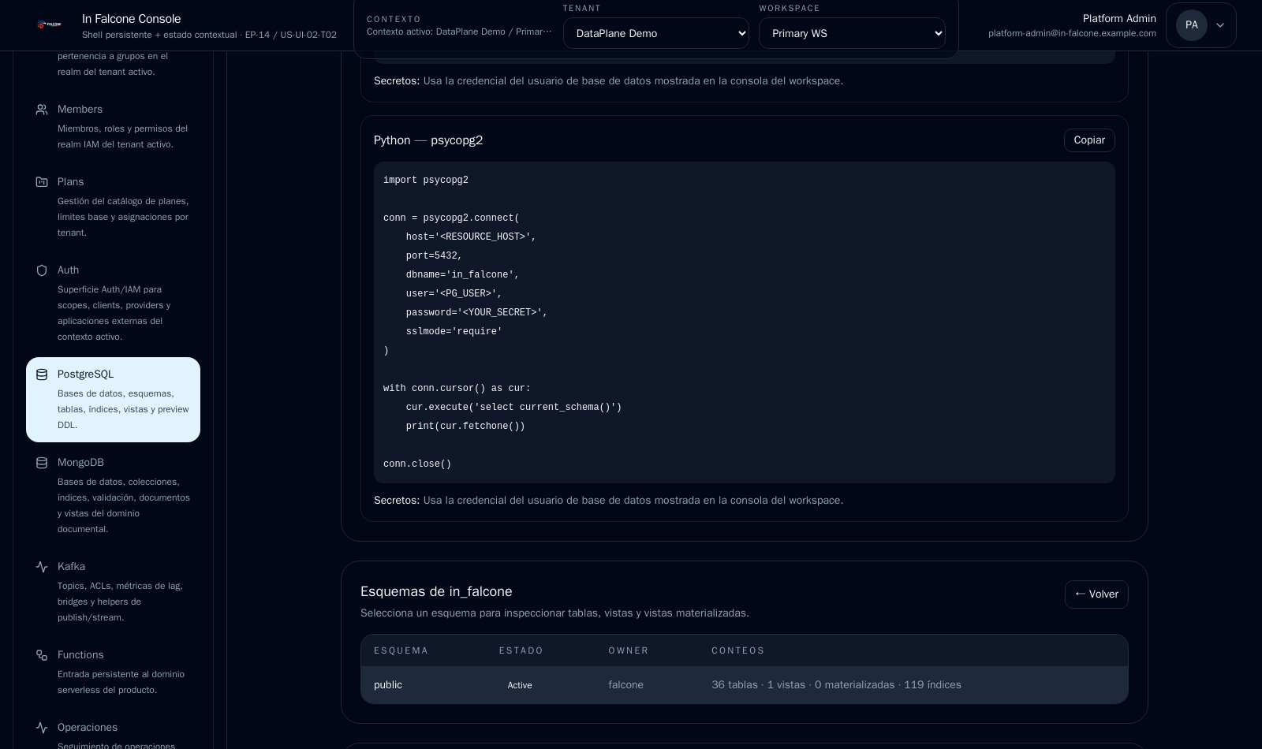Click the PA avatar circle
Viewport: 1262px width, 749px height.
[1191, 25]
